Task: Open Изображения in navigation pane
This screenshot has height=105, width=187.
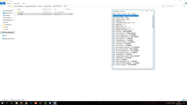Action: click(x=9, y=20)
